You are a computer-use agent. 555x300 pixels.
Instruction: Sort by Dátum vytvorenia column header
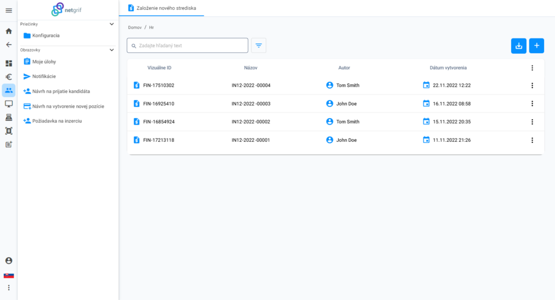click(x=448, y=68)
